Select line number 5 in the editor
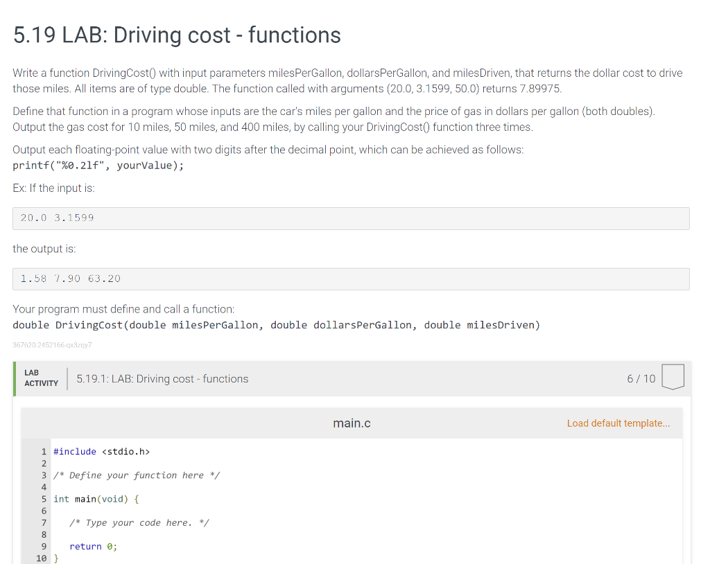710x564 pixels. point(44,499)
